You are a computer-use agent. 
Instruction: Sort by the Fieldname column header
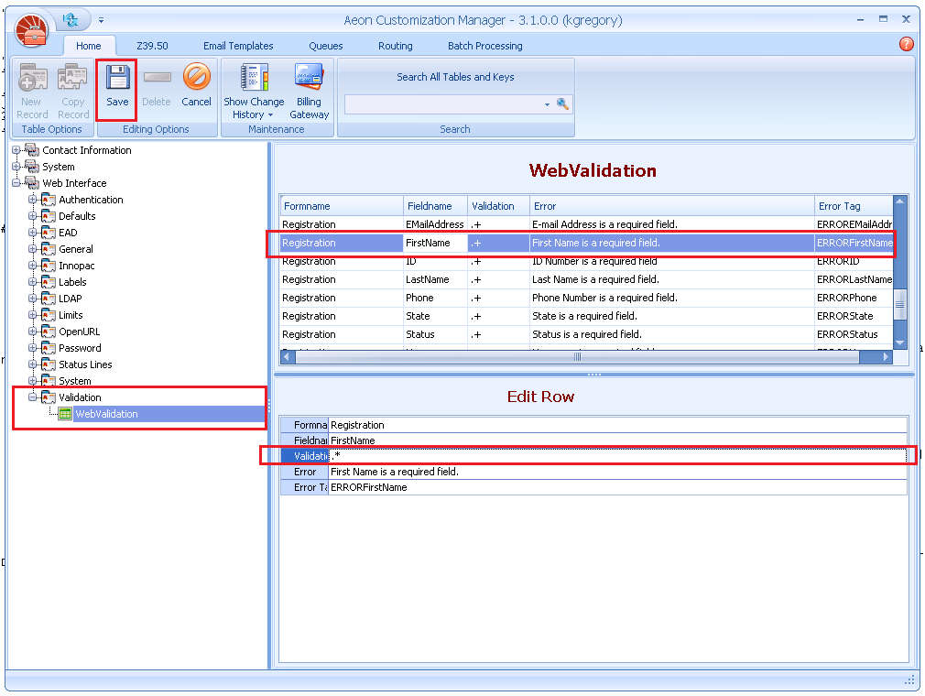coord(434,206)
